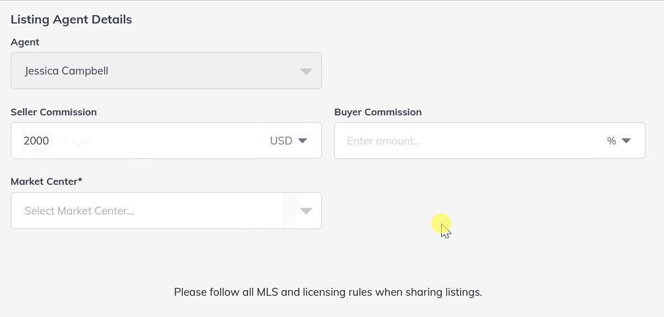Focus the Buyer Commission amount field
The width and height of the screenshot is (664, 317).
click(465, 141)
